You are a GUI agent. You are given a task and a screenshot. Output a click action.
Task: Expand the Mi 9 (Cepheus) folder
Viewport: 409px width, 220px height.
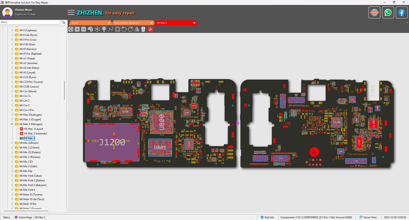point(12,30)
